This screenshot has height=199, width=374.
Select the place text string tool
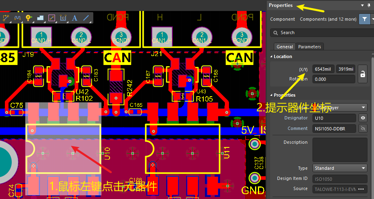[x=75, y=18]
